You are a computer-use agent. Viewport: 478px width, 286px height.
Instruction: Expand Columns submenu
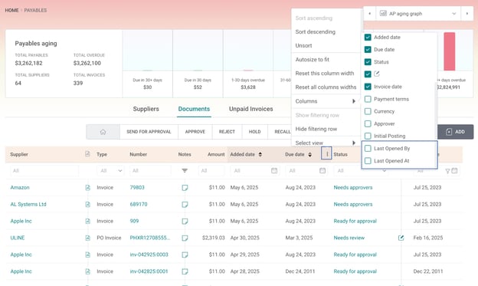click(x=326, y=101)
